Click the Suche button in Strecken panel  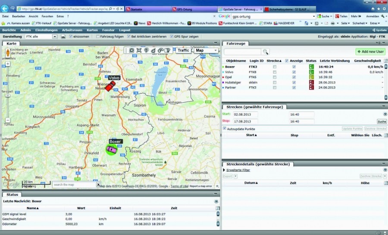pos(382,121)
